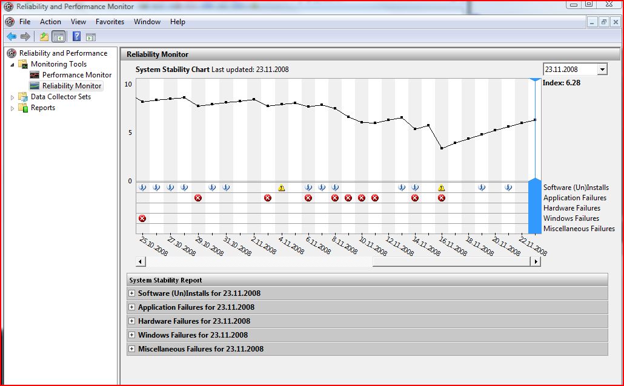Screen dimensions: 624x386
Task: Select Performance Monitor in the tree
Action: click(76, 75)
